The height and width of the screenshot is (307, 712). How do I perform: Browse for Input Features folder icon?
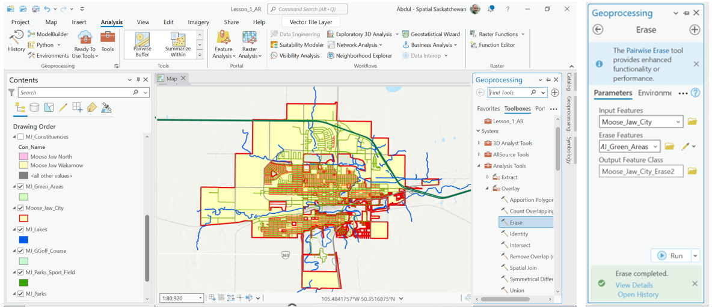click(692, 122)
